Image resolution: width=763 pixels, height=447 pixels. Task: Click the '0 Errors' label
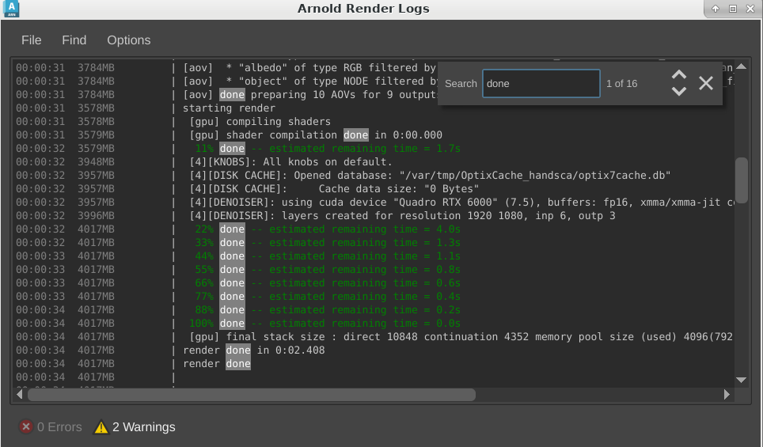pyautogui.click(x=59, y=426)
